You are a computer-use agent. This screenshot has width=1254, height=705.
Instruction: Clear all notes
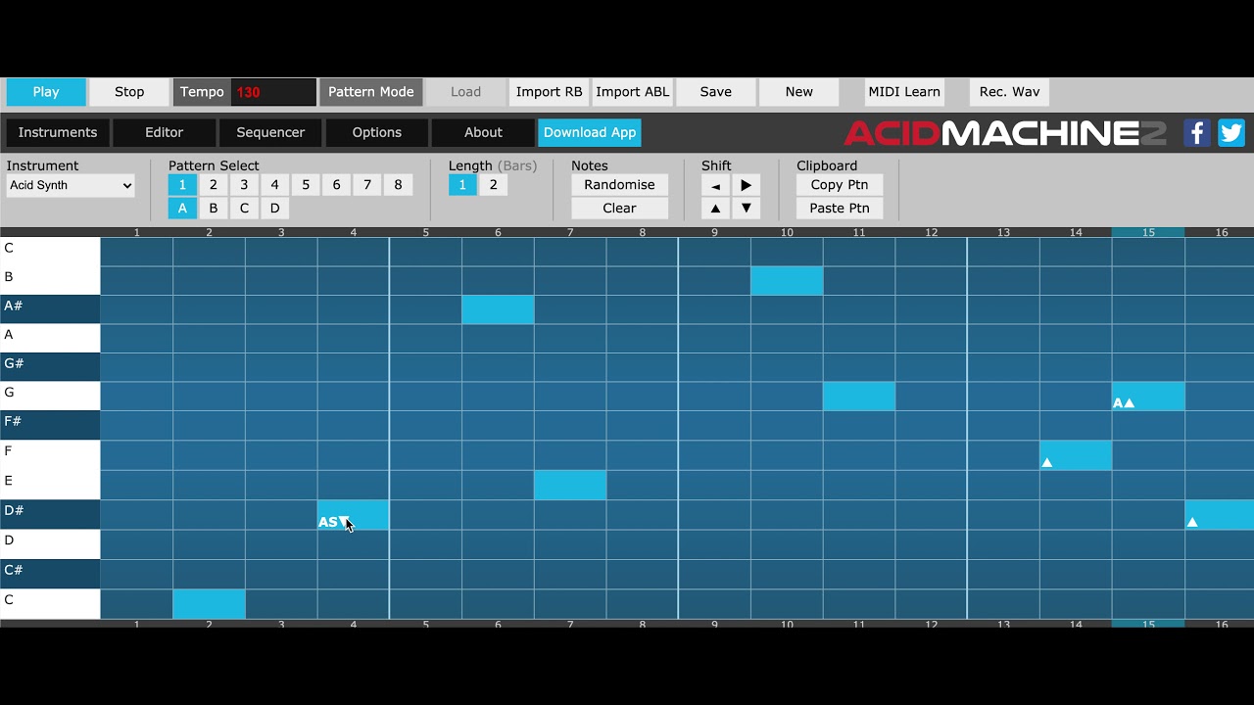click(619, 208)
